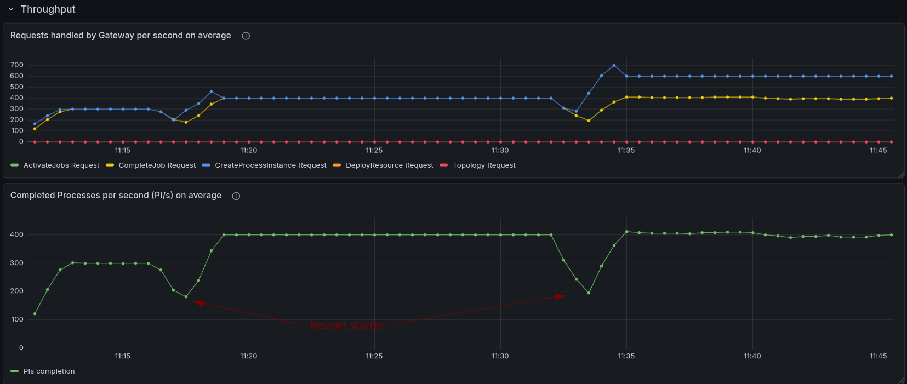The width and height of the screenshot is (907, 384).
Task: Click the blue peak data point at 700
Action: pyautogui.click(x=614, y=65)
